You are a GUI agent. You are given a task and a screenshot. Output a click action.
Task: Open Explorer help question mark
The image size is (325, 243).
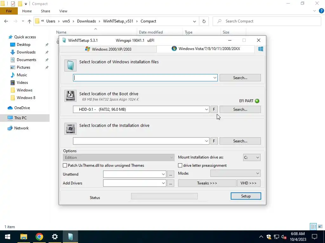[321, 11]
